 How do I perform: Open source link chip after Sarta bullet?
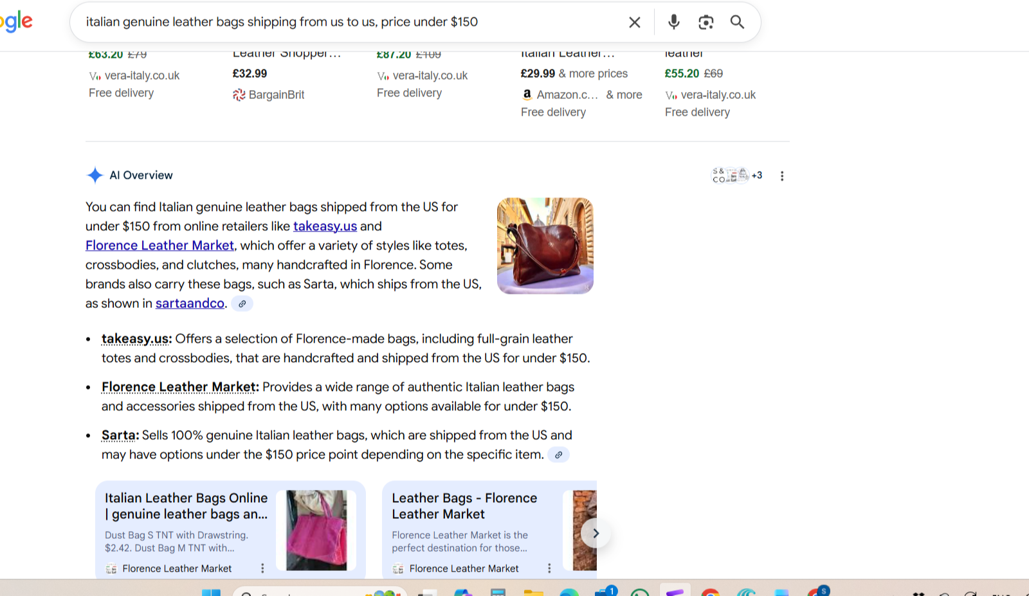click(559, 455)
